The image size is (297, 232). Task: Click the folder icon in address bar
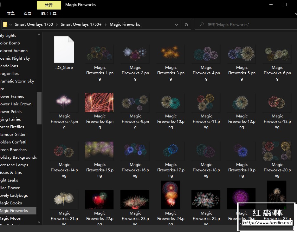pyautogui.click(x=5, y=24)
